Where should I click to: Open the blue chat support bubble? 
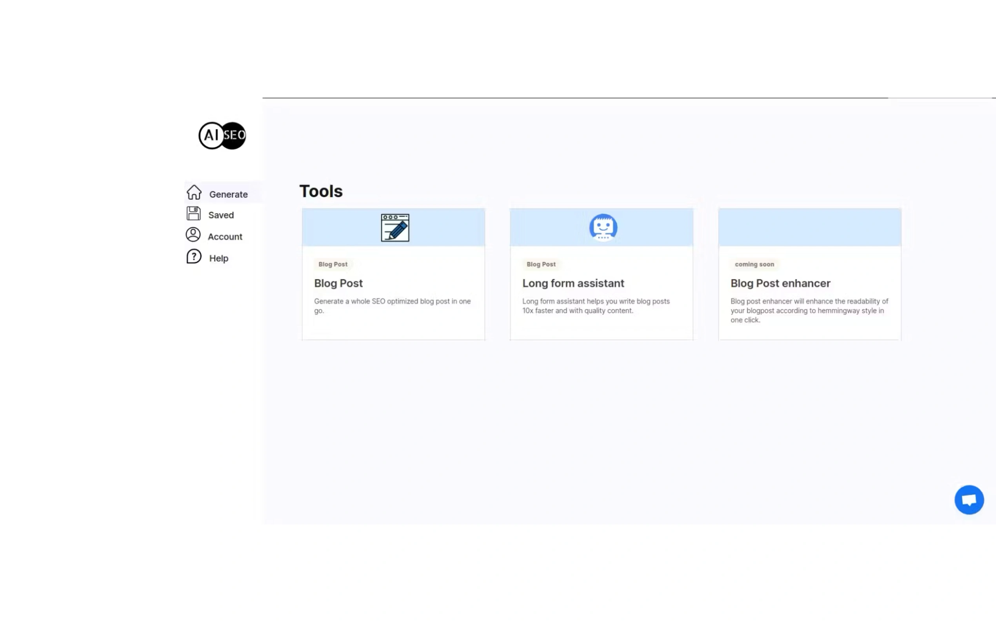click(969, 500)
